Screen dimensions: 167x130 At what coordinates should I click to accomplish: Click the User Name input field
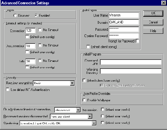pos(124,15)
